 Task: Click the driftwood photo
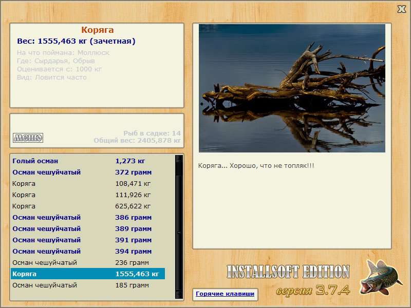[x=292, y=88]
